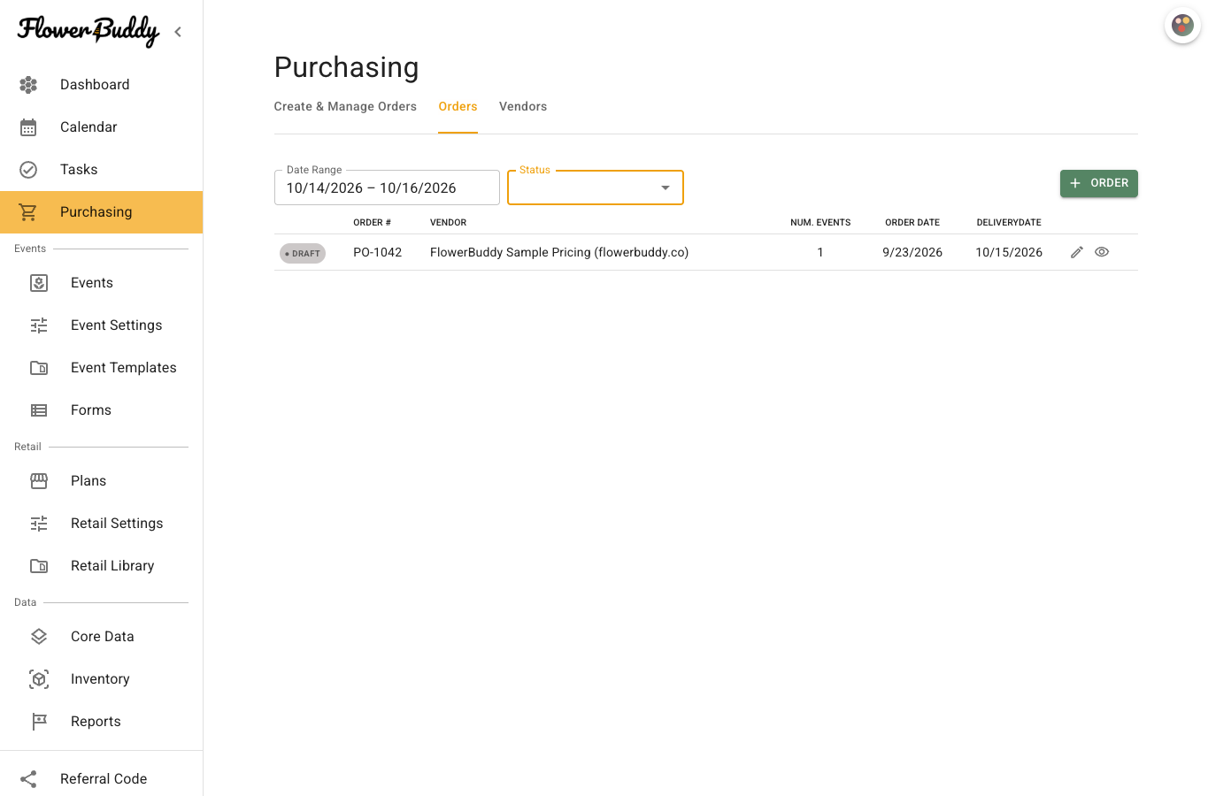Click order number PO-1042
Screen dimensions: 1208x796
(378, 253)
